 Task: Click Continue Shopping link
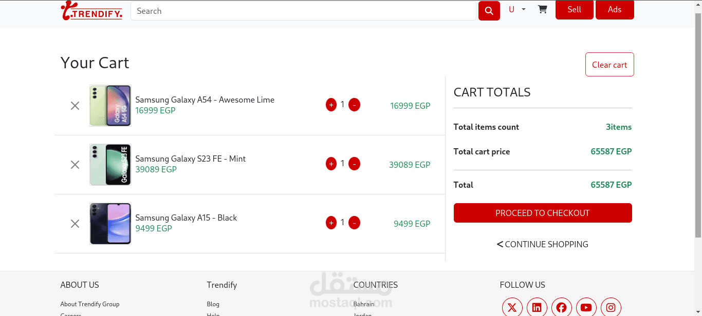tap(543, 244)
